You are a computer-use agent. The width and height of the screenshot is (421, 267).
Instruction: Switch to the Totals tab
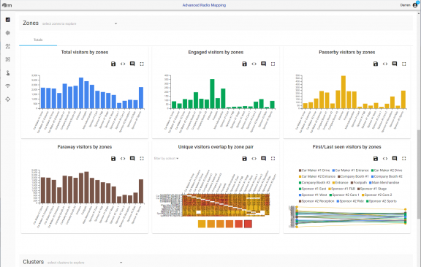pyautogui.click(x=38, y=40)
